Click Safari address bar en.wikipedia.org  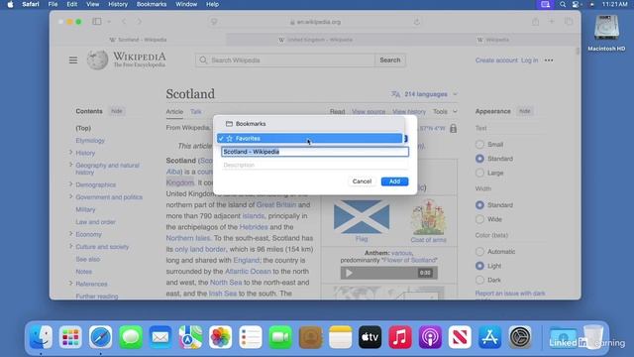[315, 22]
